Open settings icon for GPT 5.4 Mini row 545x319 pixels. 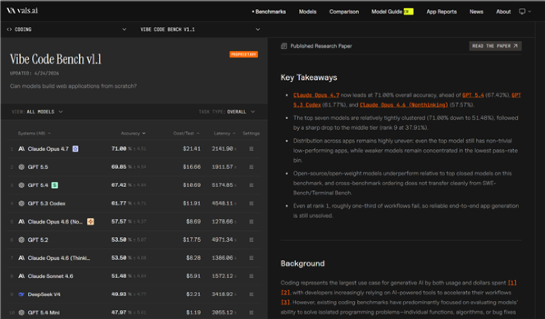[x=251, y=312]
